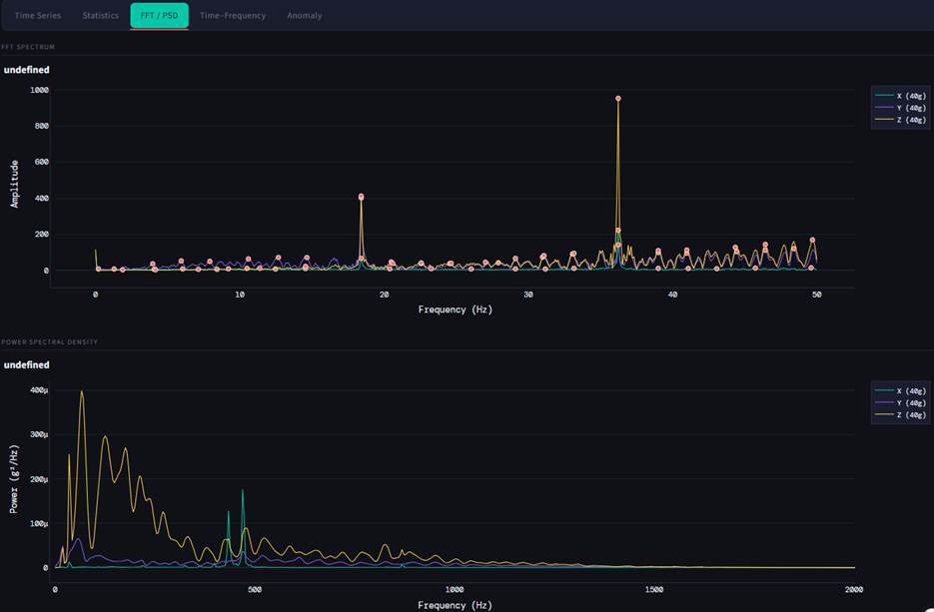Click the "800" amplitude tick label
The width and height of the screenshot is (934, 612).
click(41, 126)
